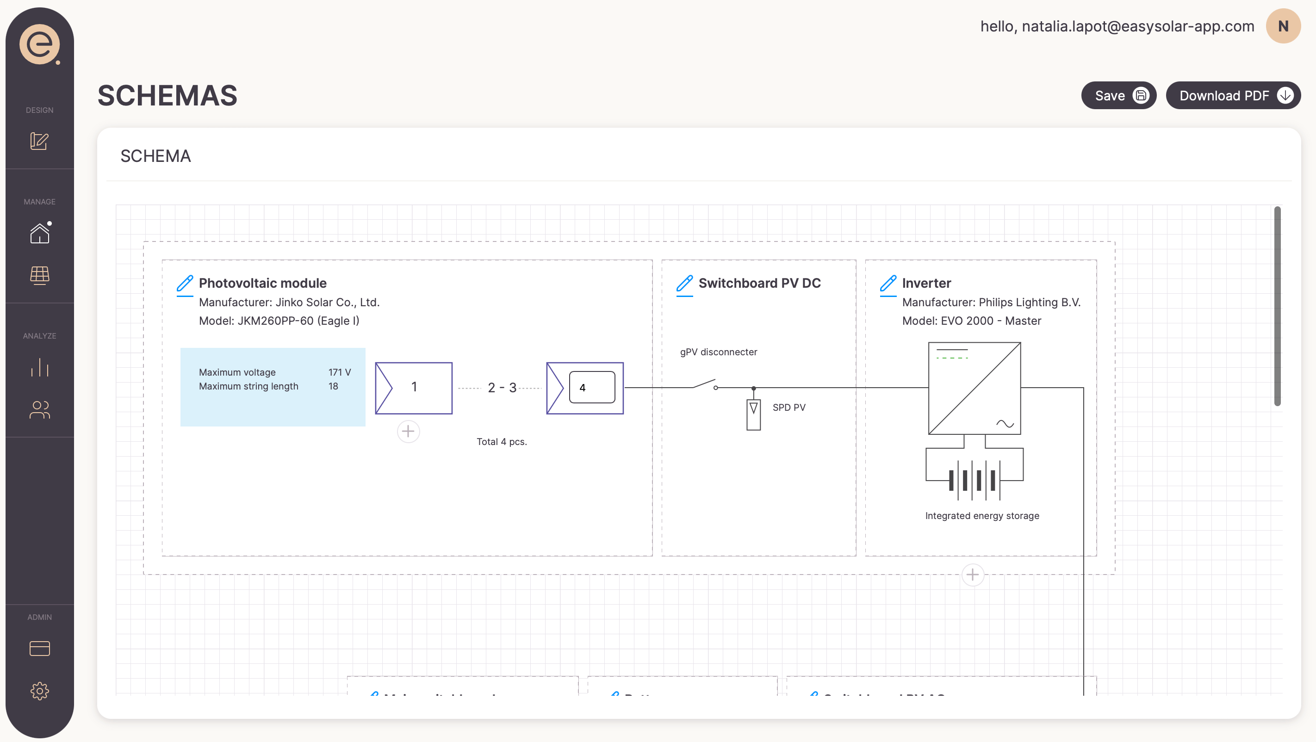Image resolution: width=1316 pixels, height=742 pixels.
Task: Open the solar panel layout tool
Action: (x=39, y=276)
